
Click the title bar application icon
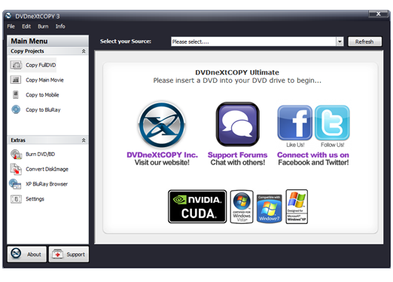(8, 16)
